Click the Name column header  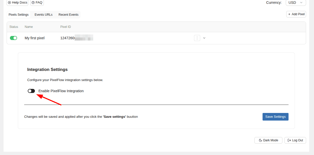point(29,27)
